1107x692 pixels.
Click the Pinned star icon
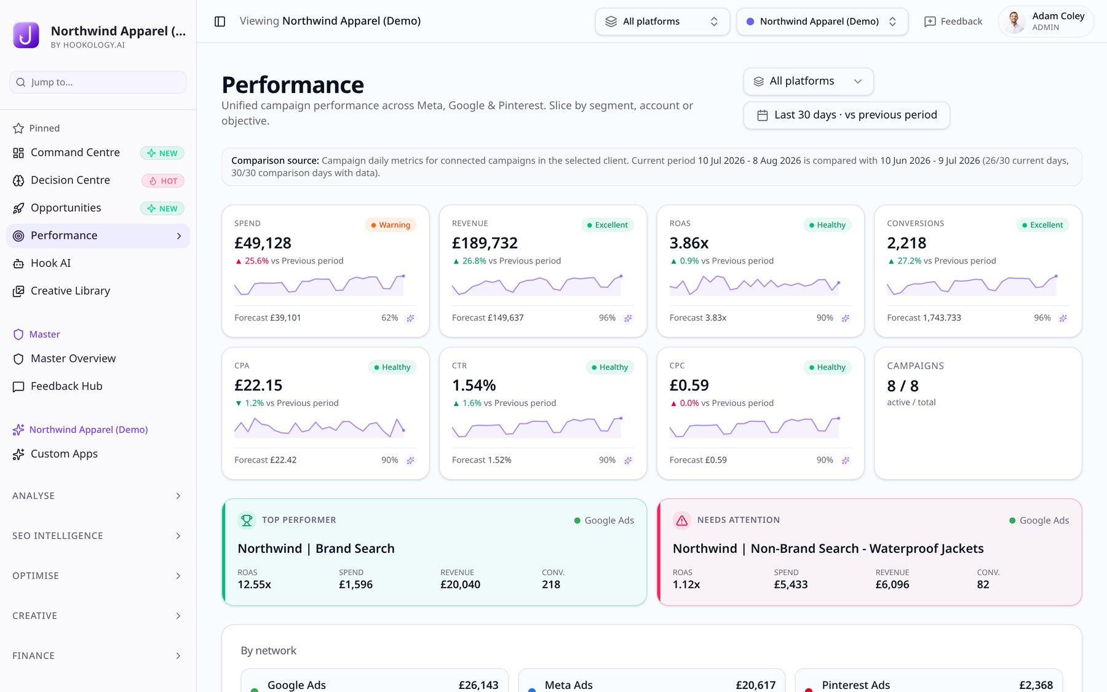(18, 129)
